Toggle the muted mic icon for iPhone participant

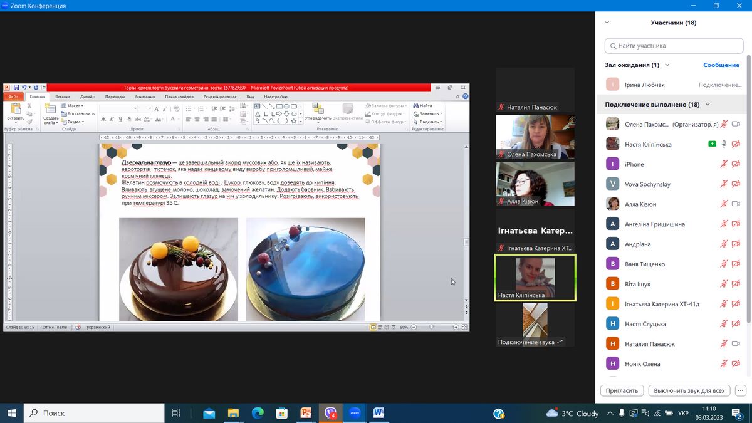(724, 164)
